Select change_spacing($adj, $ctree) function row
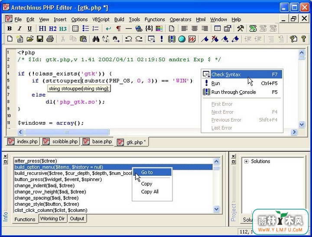Screen dimensions: 312x237 (x=113, y=198)
